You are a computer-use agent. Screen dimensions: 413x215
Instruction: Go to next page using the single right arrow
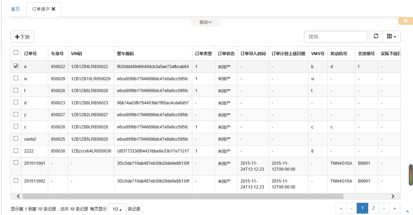click(x=384, y=208)
